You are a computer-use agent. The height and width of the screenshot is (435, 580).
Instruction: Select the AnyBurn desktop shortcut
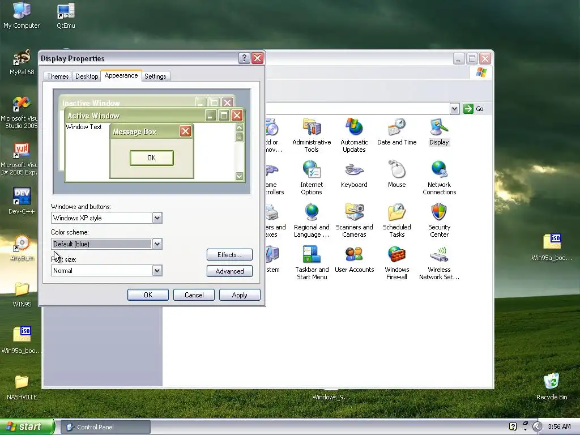22,248
